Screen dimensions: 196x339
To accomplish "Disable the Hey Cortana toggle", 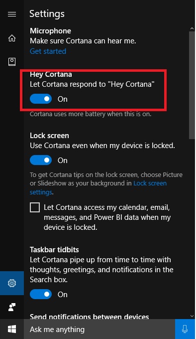I will [41, 99].
